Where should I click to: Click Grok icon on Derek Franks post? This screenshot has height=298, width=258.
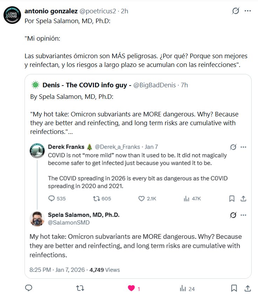(233, 147)
